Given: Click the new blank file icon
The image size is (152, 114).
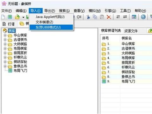Looking at the screenshot, I should 3,17.
